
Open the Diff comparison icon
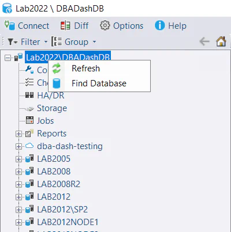click(x=65, y=26)
